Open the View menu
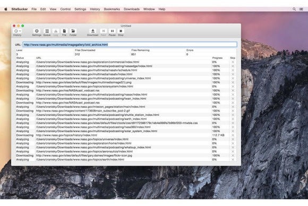Image resolution: width=308 pixels, height=206 pixels. [x=53, y=9]
